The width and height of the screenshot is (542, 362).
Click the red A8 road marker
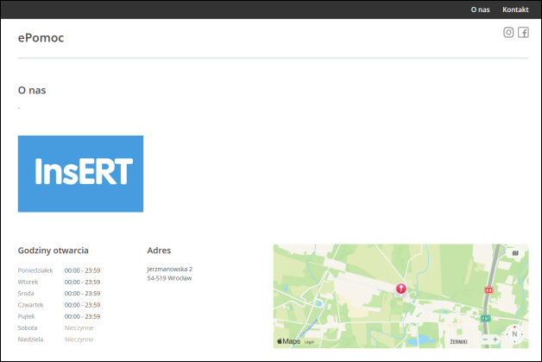pos(488,290)
